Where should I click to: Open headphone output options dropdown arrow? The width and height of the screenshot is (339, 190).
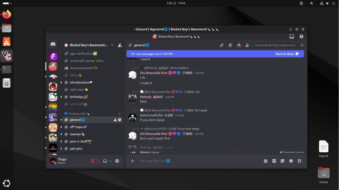click(x=110, y=161)
